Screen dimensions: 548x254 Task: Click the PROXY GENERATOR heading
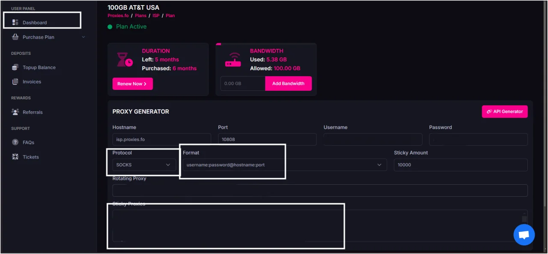[141, 111]
